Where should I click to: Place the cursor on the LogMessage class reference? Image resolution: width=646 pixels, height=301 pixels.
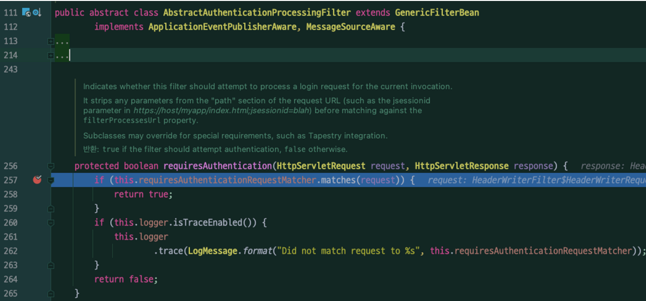pyautogui.click(x=212, y=251)
